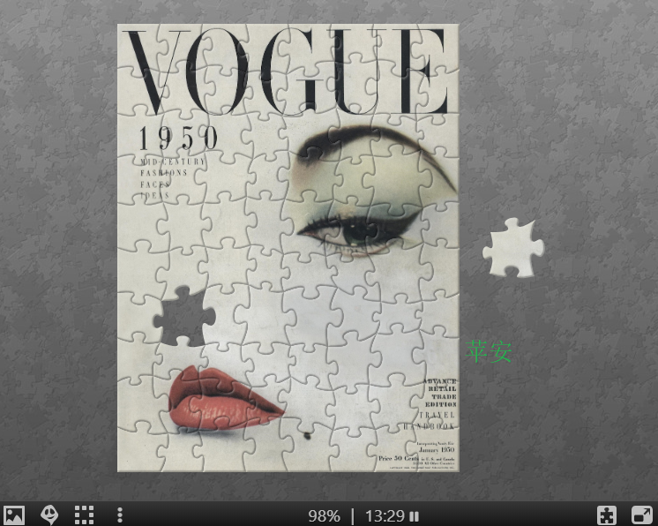The width and height of the screenshot is (658, 526).
Task: Click the 98% completion indicator
Action: (324, 516)
